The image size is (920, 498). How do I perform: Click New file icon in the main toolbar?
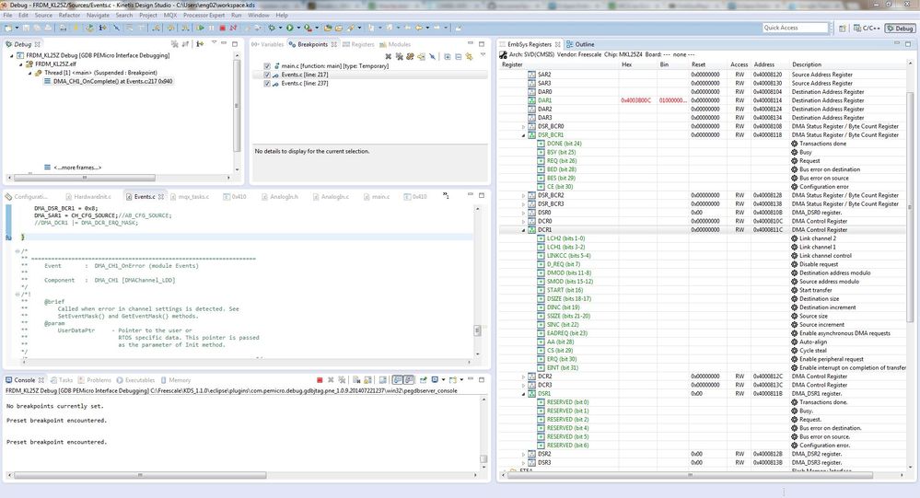coord(8,28)
